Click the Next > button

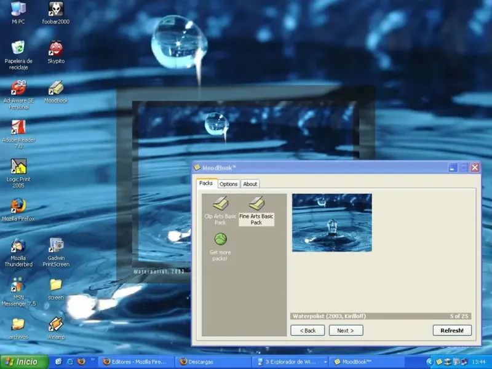pos(346,330)
